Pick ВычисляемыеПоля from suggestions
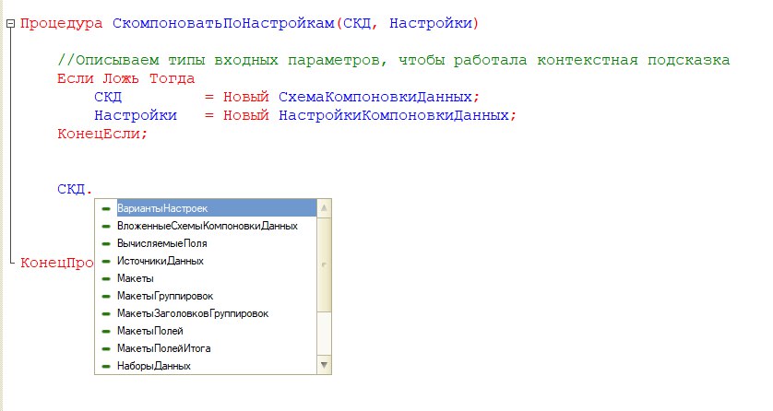 tap(205, 243)
